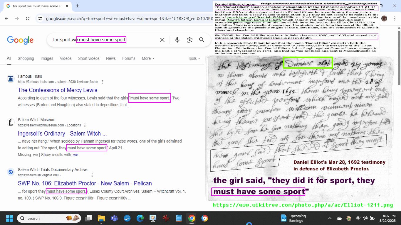Image resolution: width=401 pixels, height=225 pixels.
Task: Click the magnifying glass search button
Action: pyautogui.click(x=202, y=40)
